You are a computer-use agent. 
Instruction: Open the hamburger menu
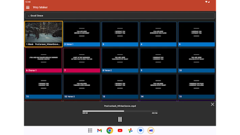(x=28, y=7)
